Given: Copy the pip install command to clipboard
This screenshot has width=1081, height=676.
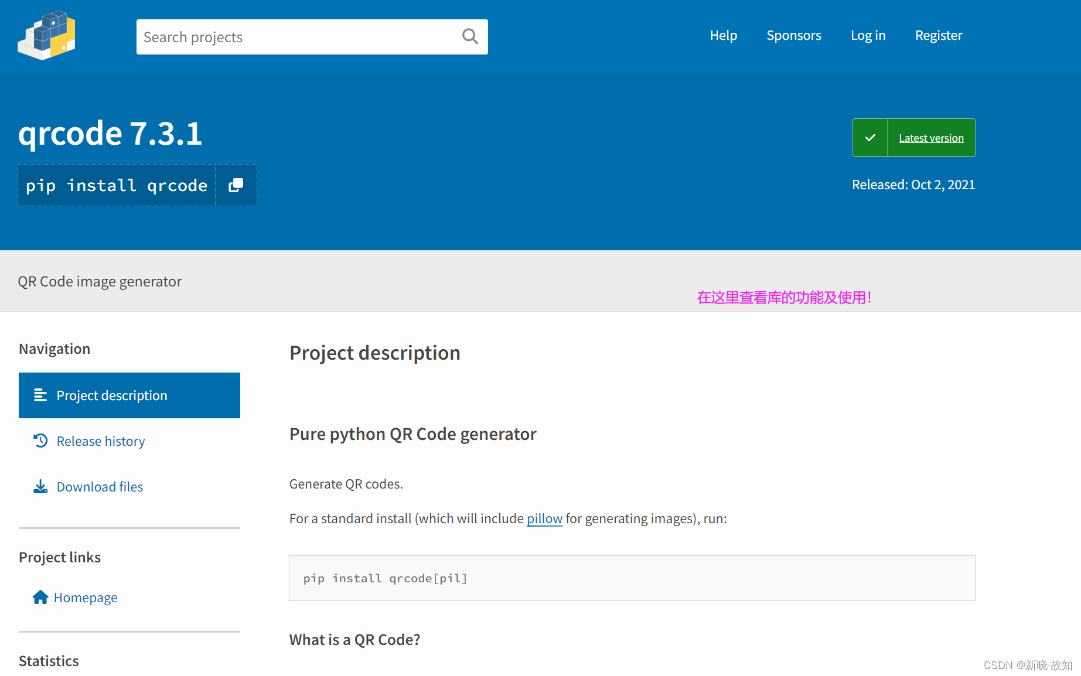Looking at the screenshot, I should click(236, 185).
